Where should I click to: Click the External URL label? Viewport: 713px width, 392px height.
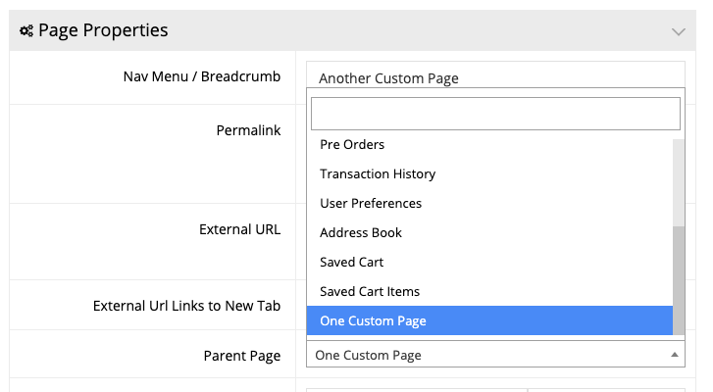(240, 229)
